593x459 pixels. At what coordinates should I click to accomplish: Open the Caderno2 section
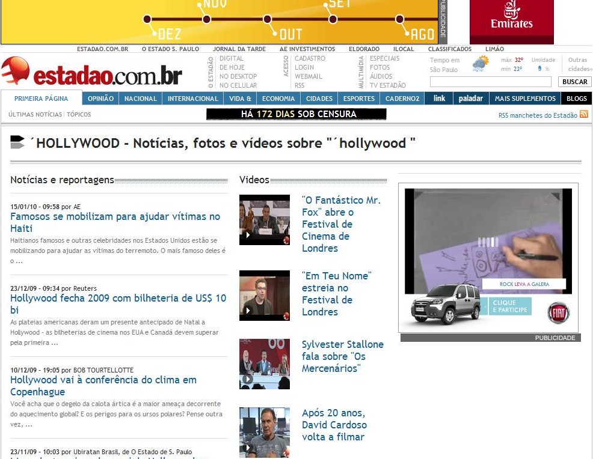402,99
